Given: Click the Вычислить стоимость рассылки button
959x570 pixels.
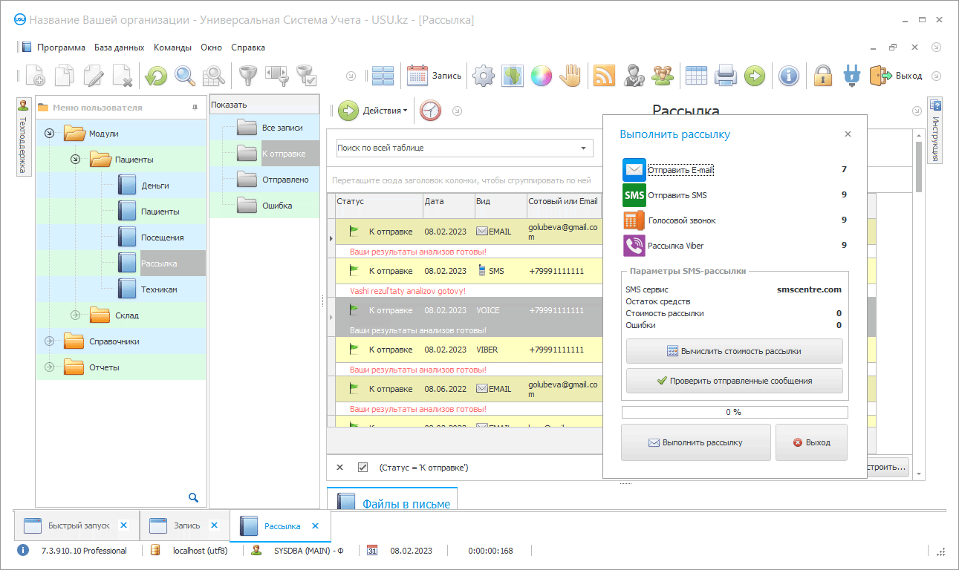Looking at the screenshot, I should [x=734, y=351].
